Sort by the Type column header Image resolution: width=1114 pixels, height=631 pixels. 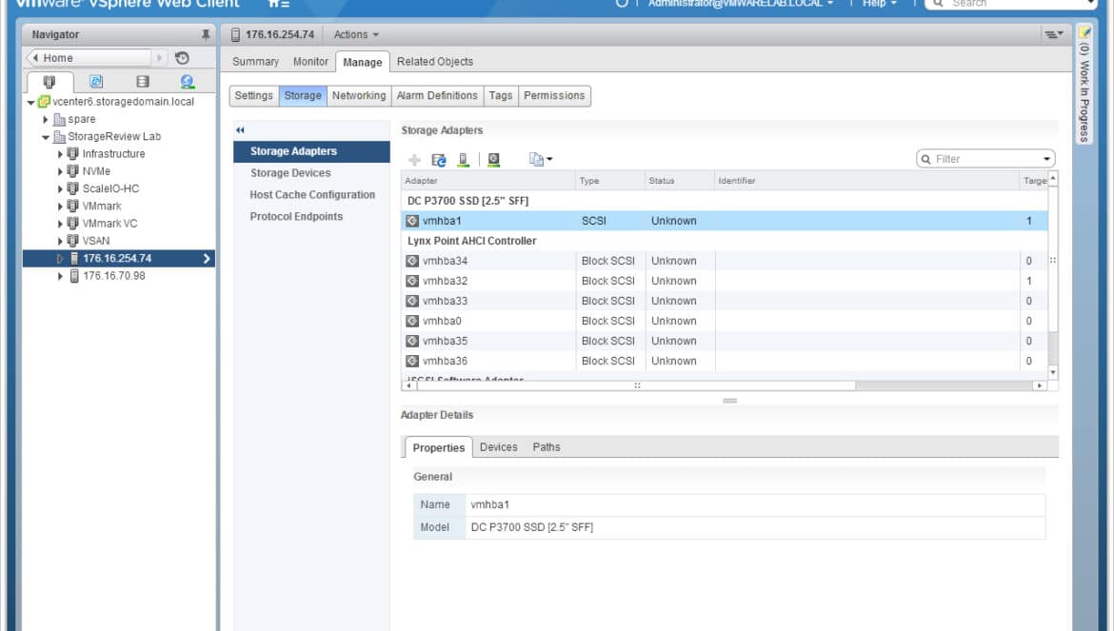[x=609, y=181]
